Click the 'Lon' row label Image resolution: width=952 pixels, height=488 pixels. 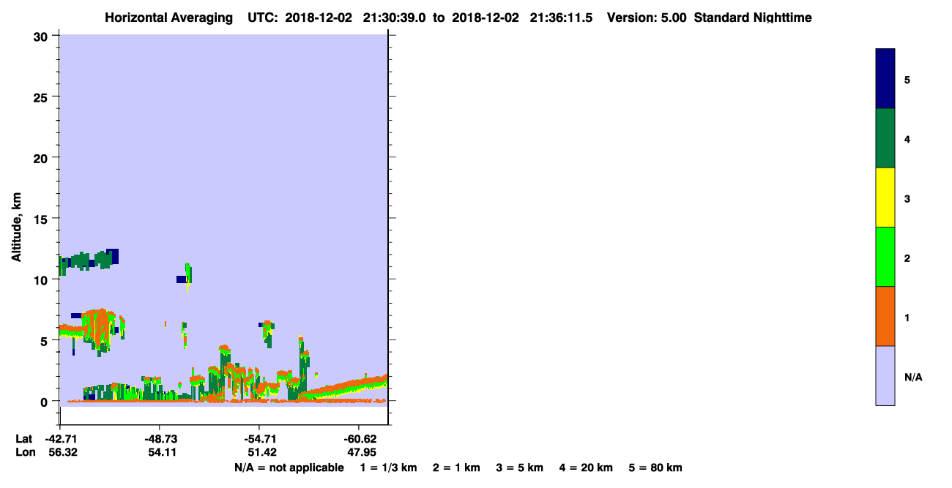(24, 452)
